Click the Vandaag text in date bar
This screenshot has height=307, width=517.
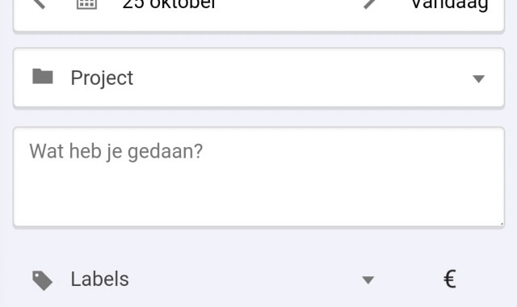click(449, 5)
